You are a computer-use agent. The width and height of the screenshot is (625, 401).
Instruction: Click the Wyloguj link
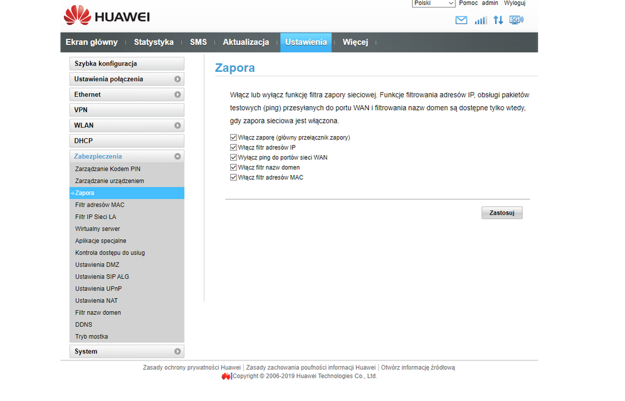pyautogui.click(x=515, y=3)
